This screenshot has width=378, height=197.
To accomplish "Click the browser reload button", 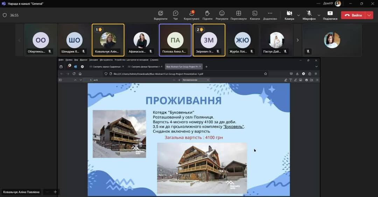I will click(x=74, y=74).
